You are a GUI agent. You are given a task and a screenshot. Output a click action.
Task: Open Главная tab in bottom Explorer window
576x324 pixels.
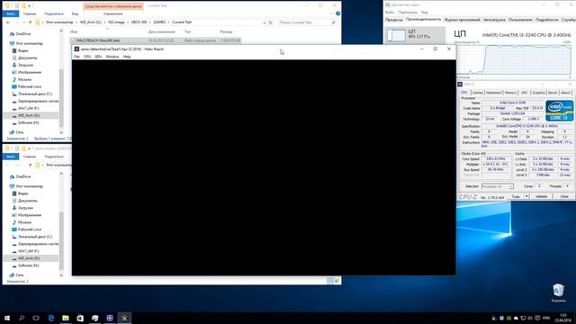30,157
